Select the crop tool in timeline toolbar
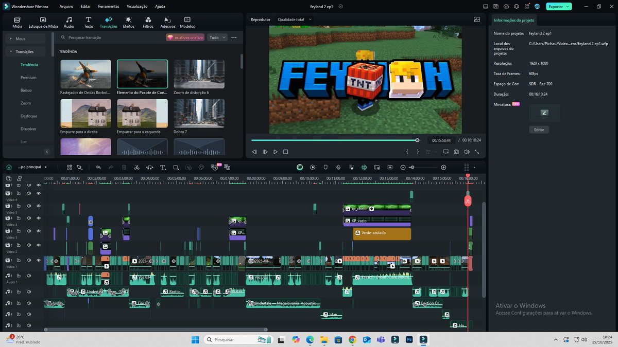The height and width of the screenshot is (347, 618). pyautogui.click(x=176, y=167)
